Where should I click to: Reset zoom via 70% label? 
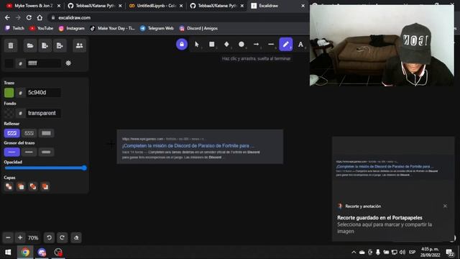point(33,237)
